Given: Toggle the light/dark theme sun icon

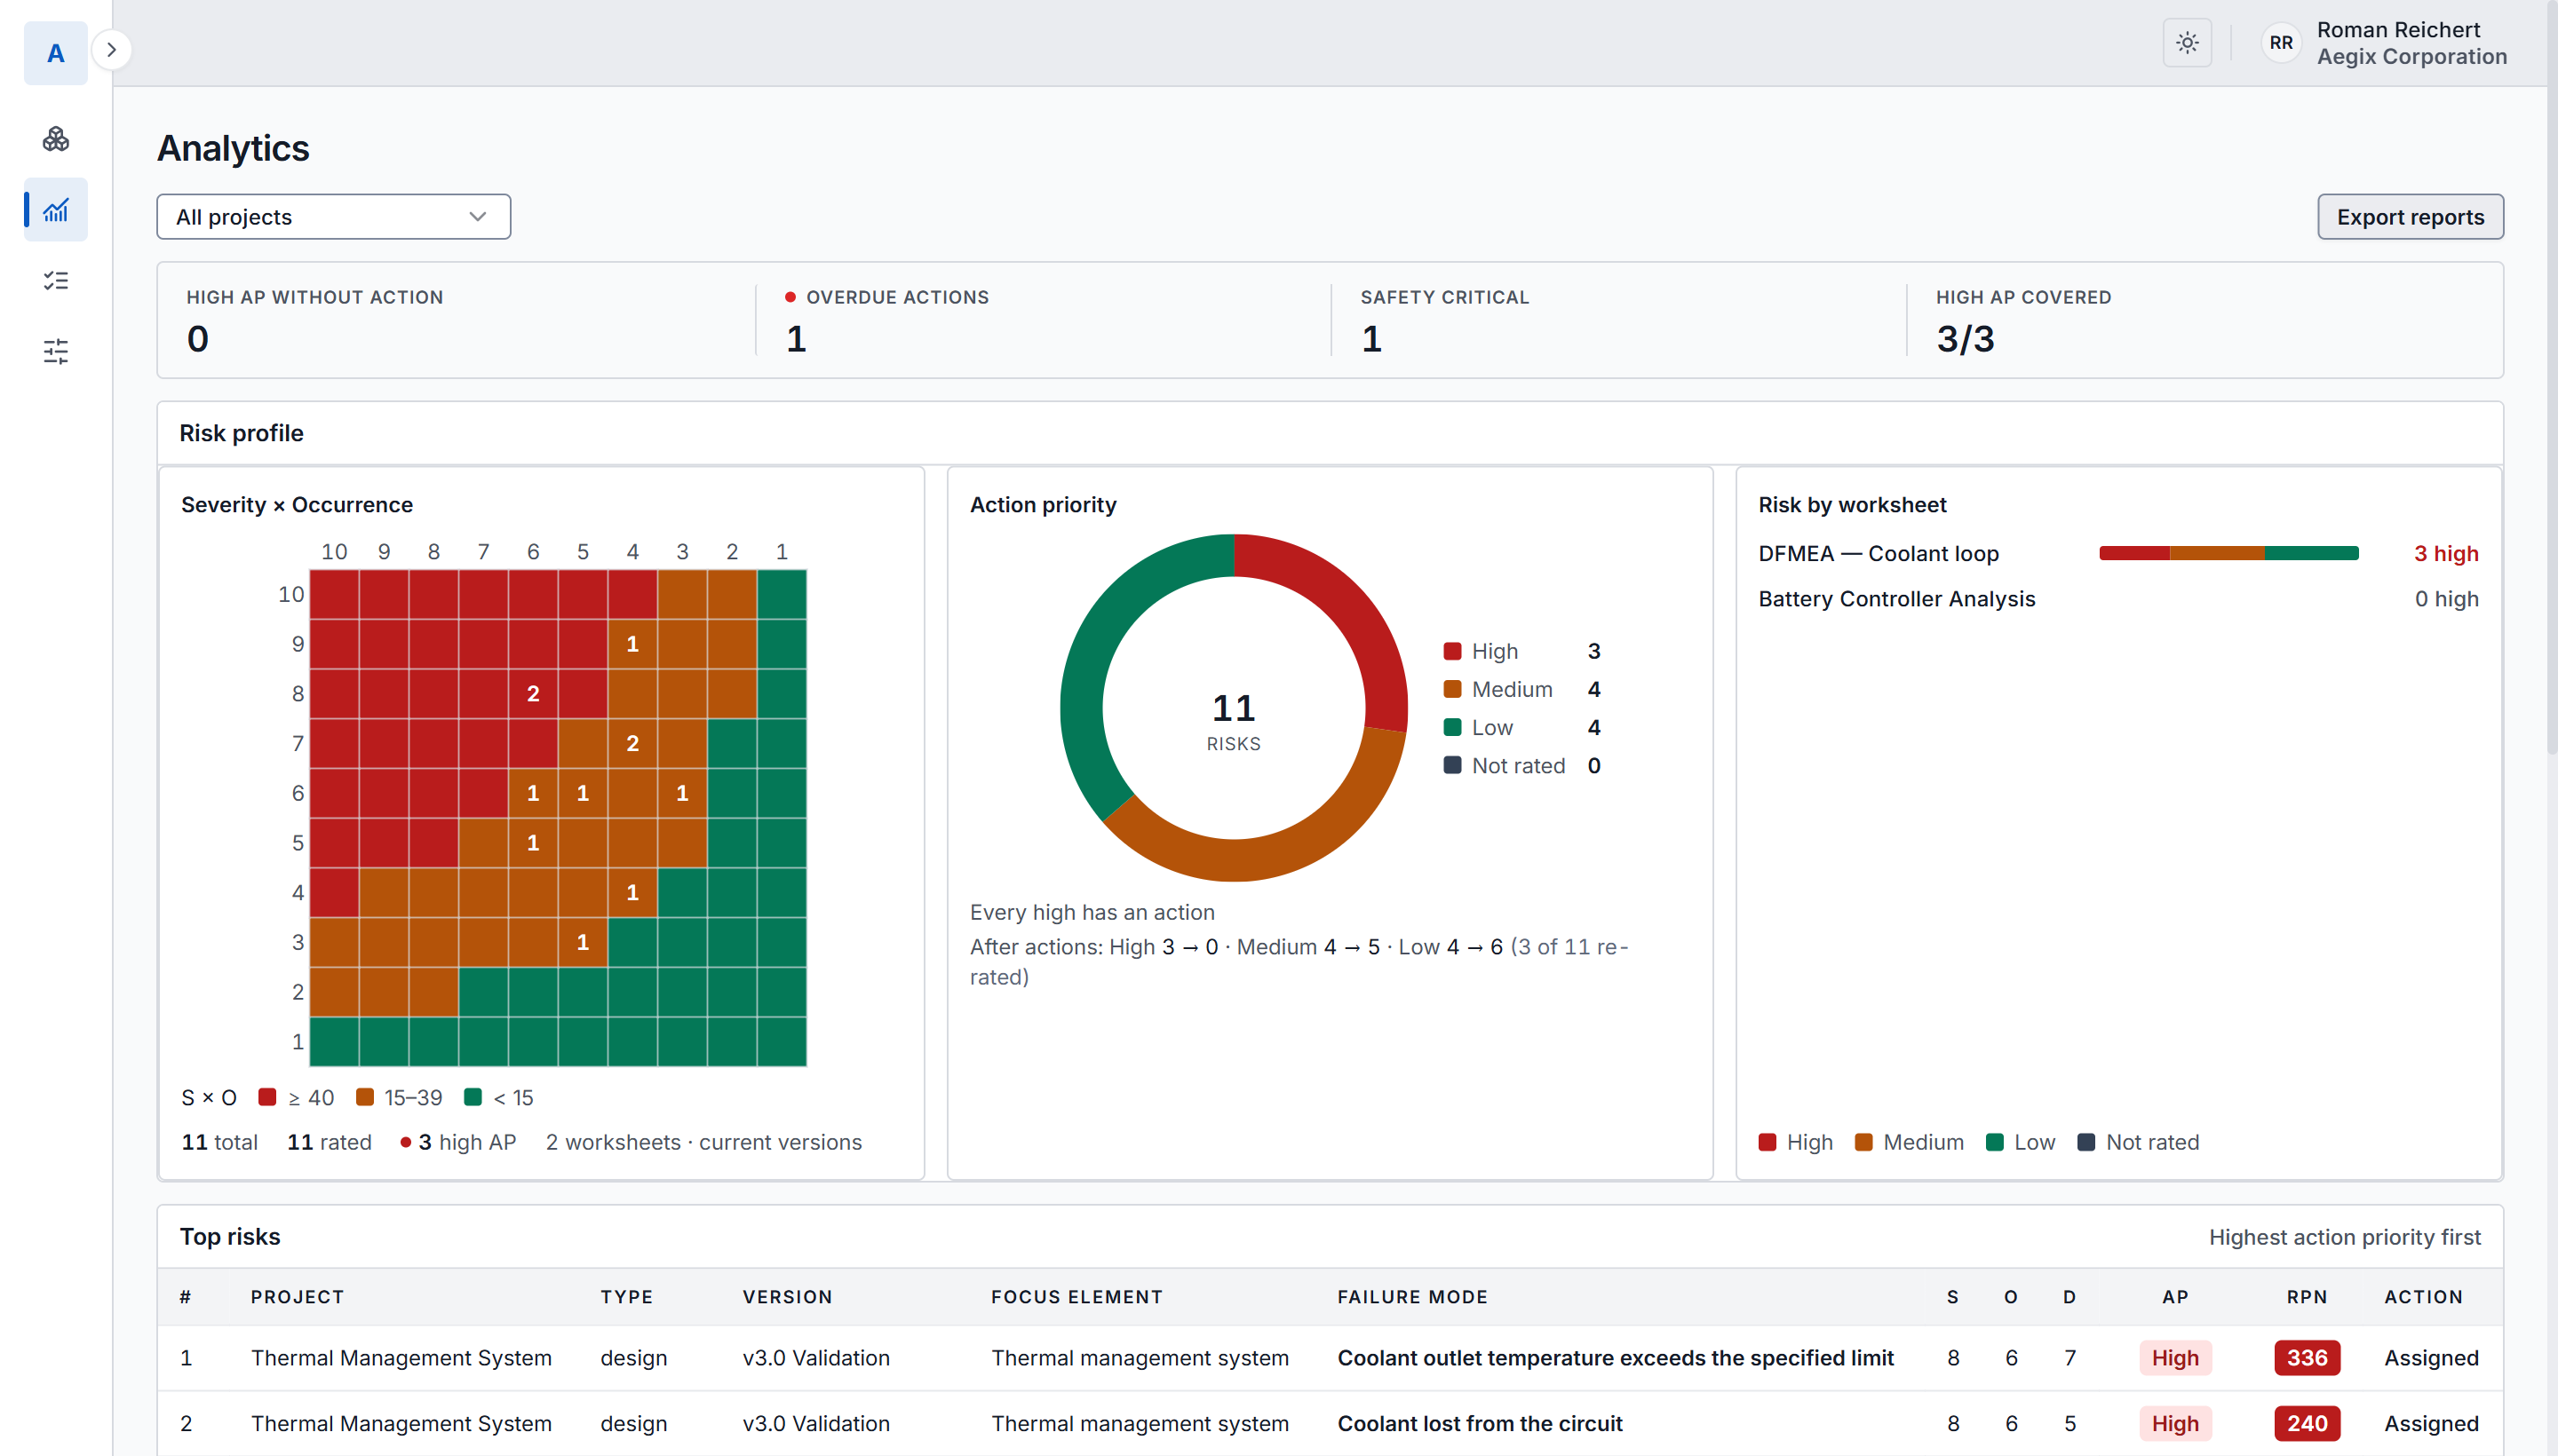Looking at the screenshot, I should pyautogui.click(x=2187, y=43).
